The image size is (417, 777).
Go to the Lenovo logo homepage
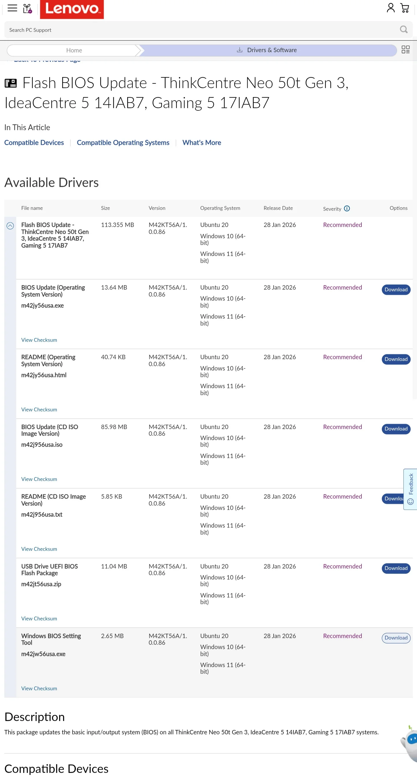coord(72,9)
